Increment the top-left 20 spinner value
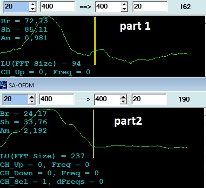 pos(33,4)
